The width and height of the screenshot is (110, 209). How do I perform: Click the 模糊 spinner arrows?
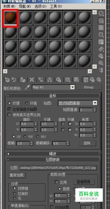tap(31, 143)
